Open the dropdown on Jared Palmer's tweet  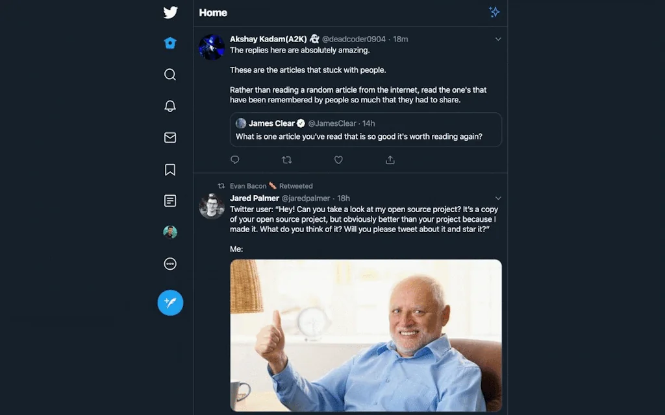tap(497, 198)
